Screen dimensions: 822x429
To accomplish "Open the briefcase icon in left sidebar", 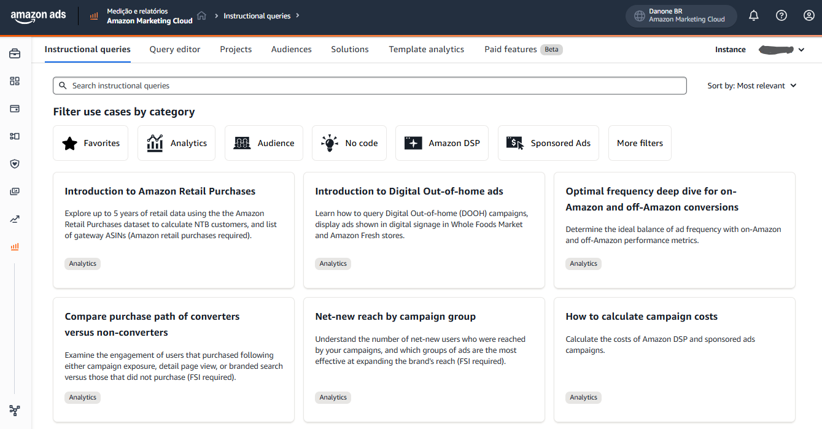I will (15, 54).
